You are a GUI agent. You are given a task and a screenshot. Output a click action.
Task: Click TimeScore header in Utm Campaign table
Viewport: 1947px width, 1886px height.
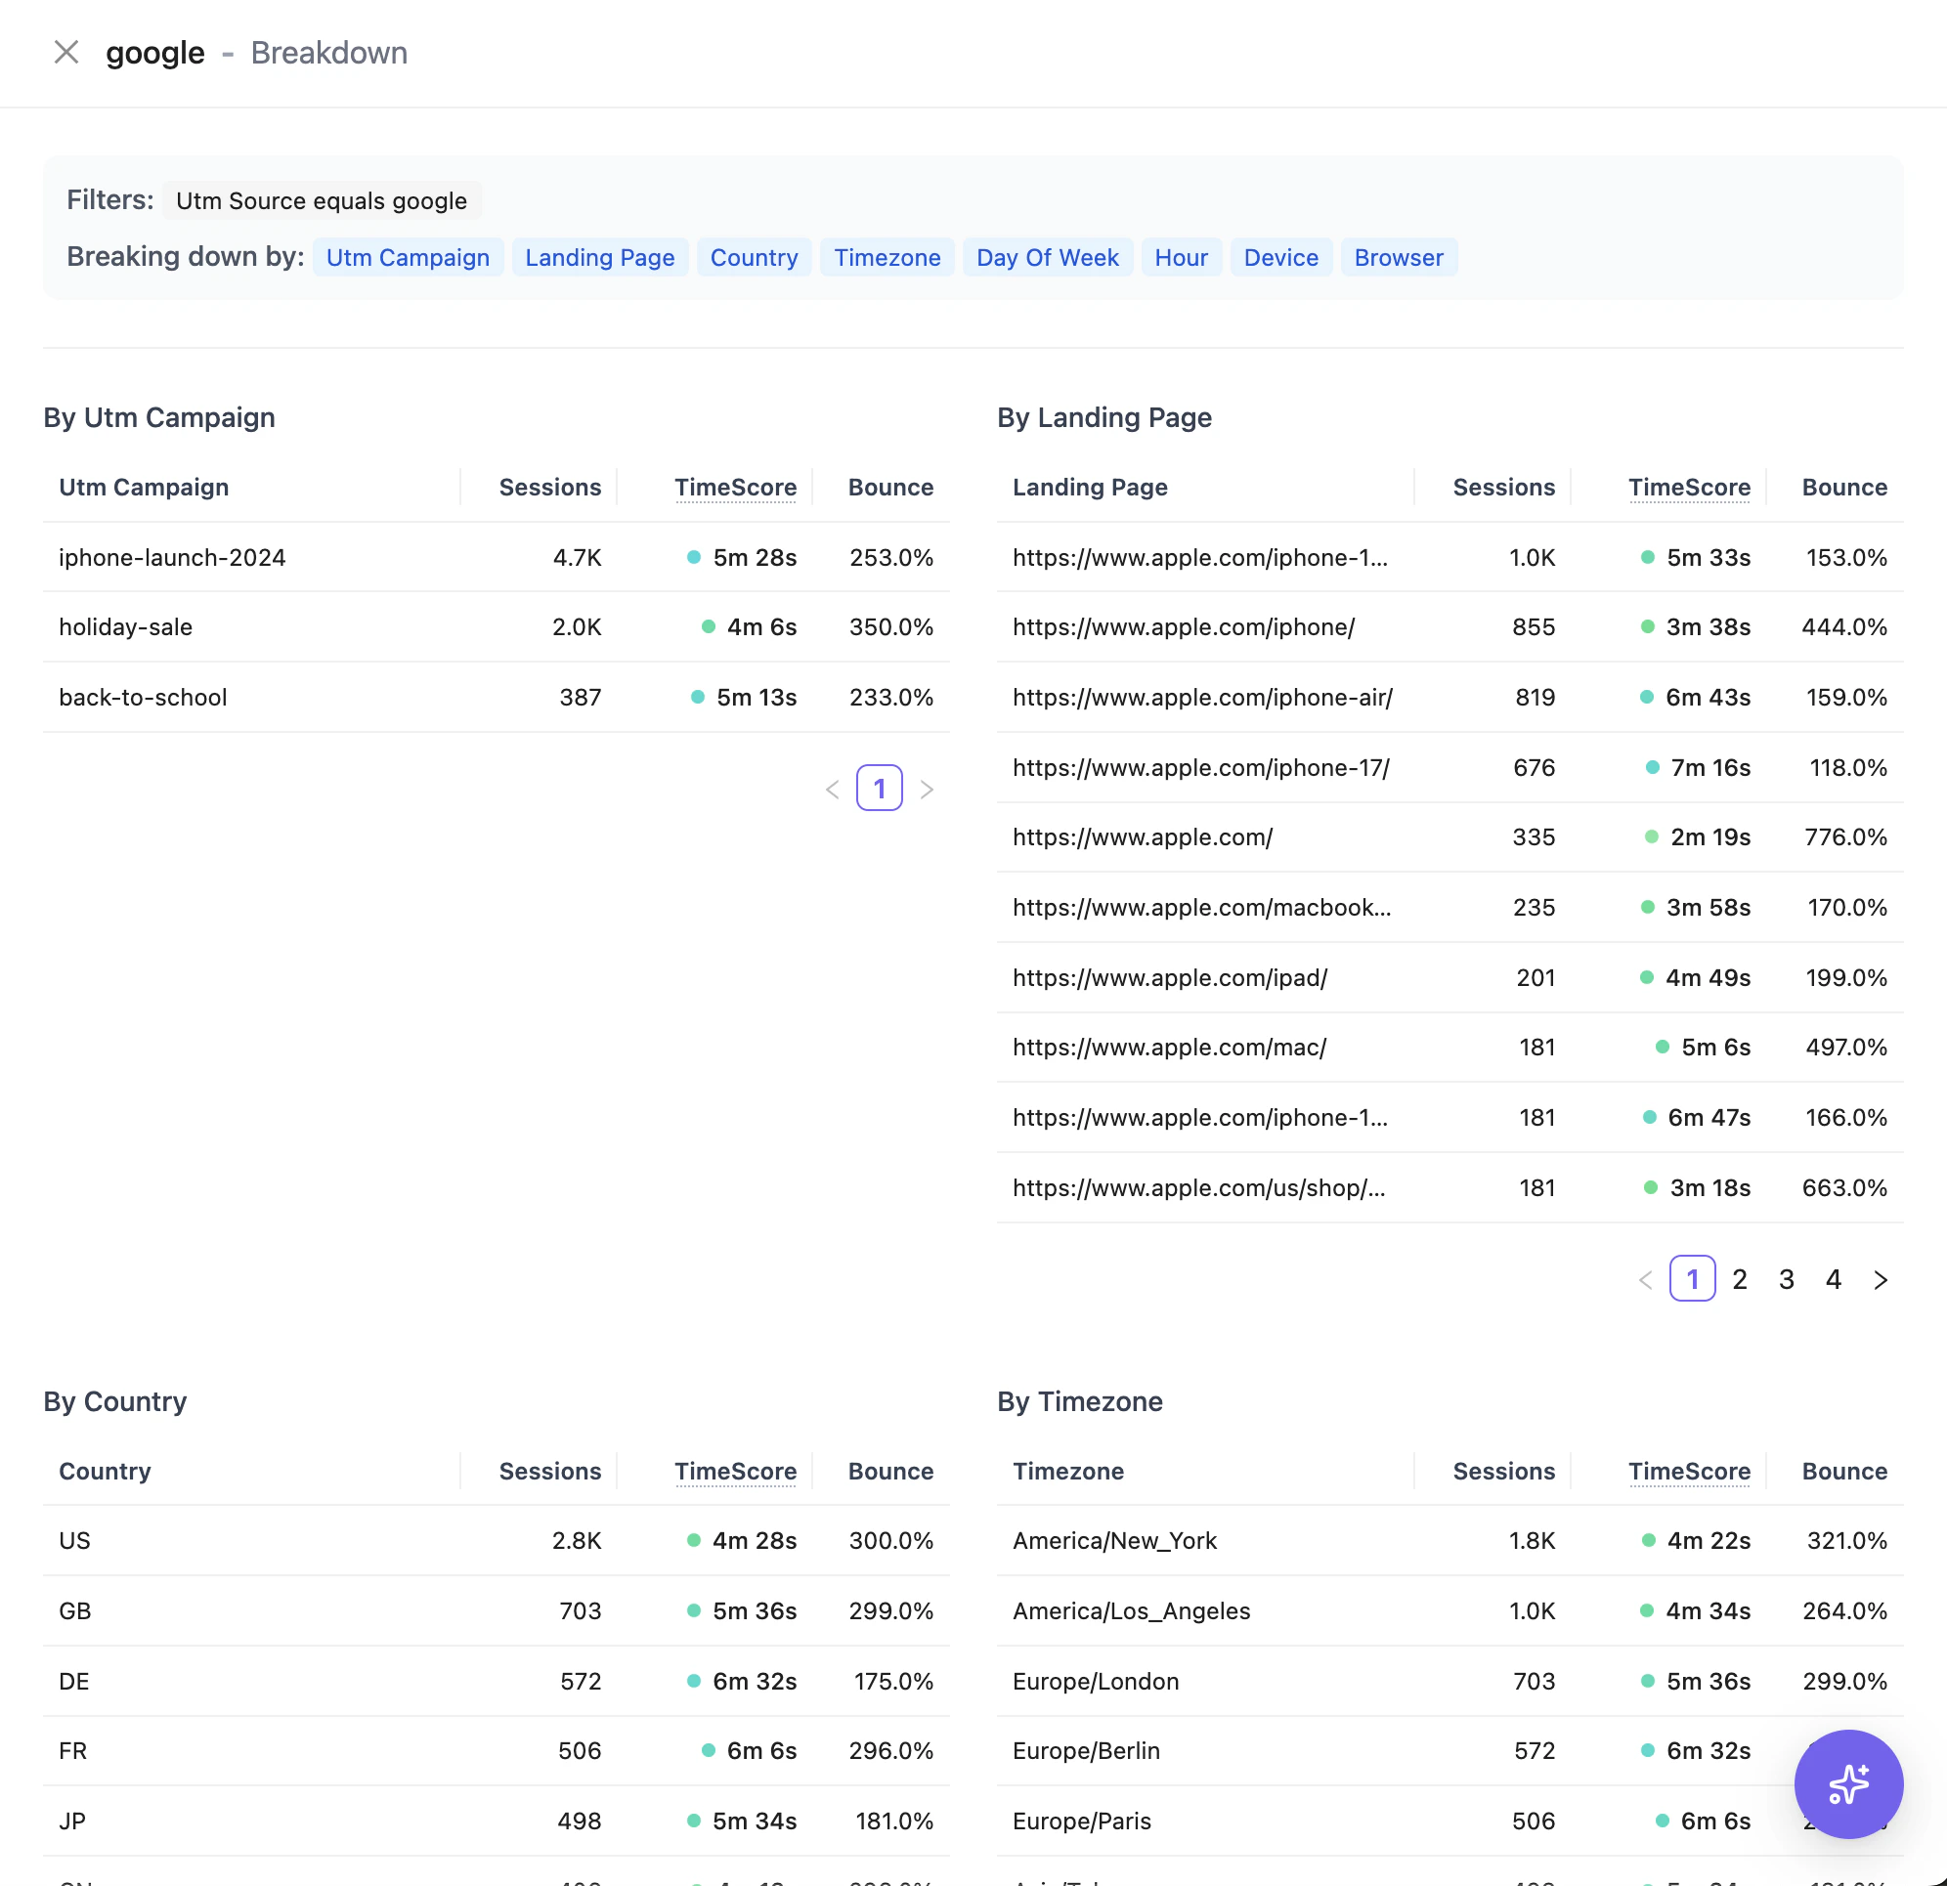735,488
